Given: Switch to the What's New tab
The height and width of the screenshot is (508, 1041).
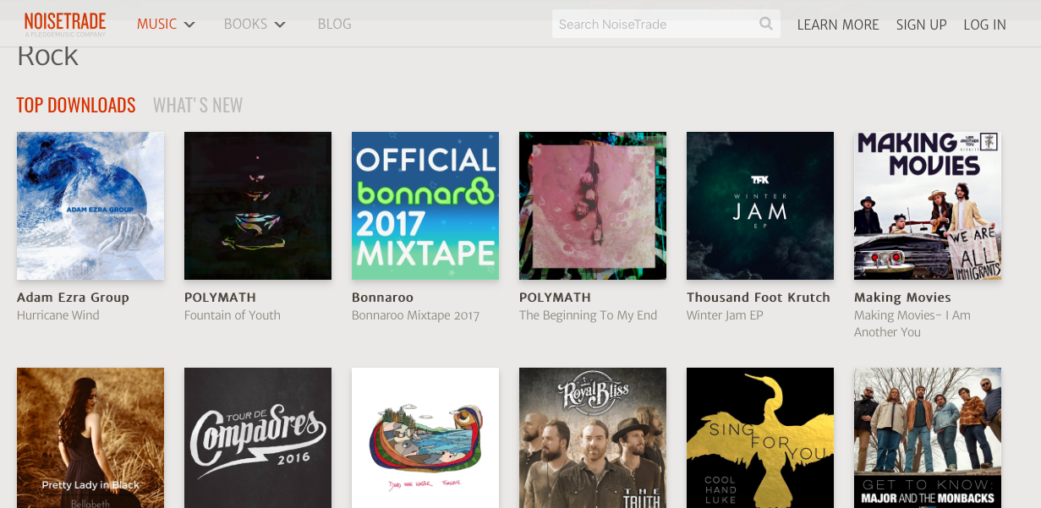Looking at the screenshot, I should click(x=198, y=105).
